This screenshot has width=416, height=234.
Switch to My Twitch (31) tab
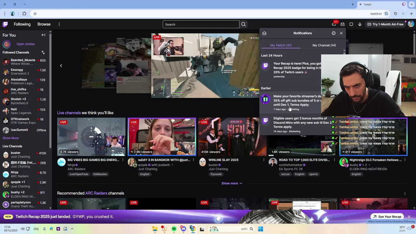pyautogui.click(x=281, y=45)
